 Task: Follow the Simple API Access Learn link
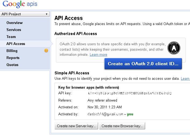[185, 79]
